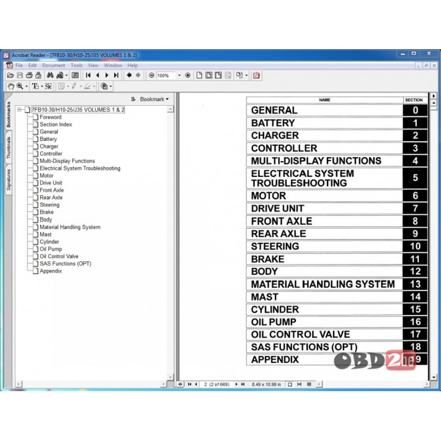Click the Continuous layout icon in status bar
Image resolution: width=441 pixels, height=441 pixels.
pos(299,384)
